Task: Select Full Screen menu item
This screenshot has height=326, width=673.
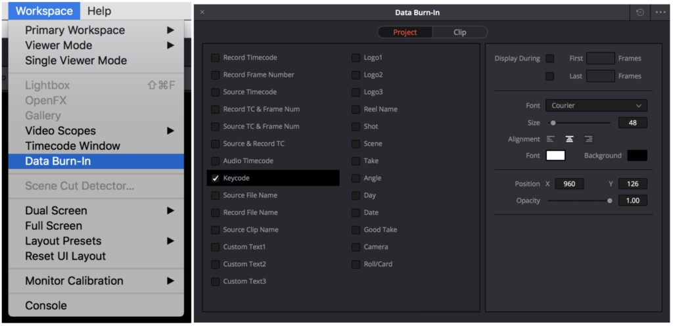Action: pos(96,225)
